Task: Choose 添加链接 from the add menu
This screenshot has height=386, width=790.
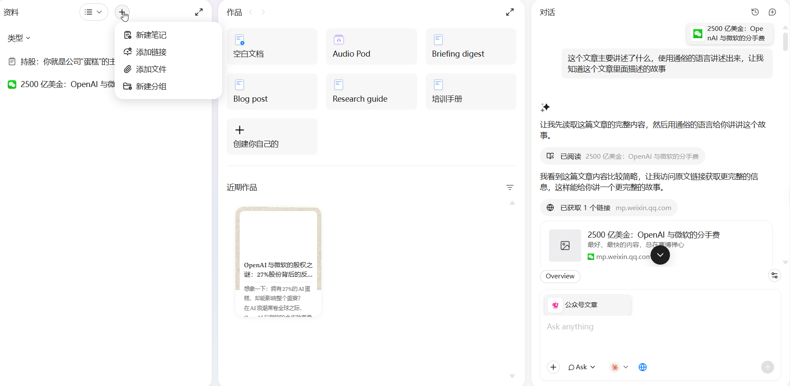Action: pos(168,52)
